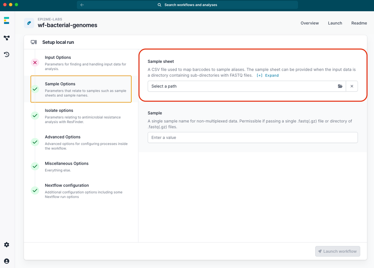This screenshot has width=374, height=268.
Task: Browse for a sample sheet with the folder icon
Action: pos(340,86)
